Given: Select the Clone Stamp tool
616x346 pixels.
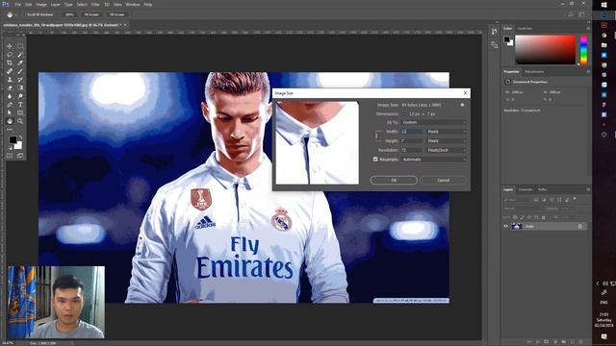Looking at the screenshot, I should tap(10, 80).
